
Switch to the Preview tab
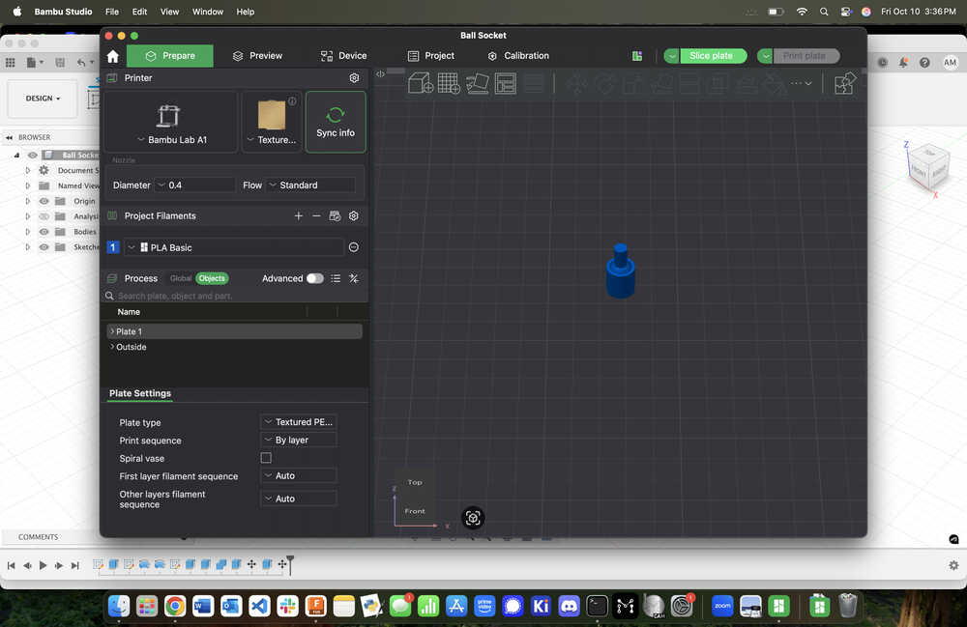[x=257, y=56]
